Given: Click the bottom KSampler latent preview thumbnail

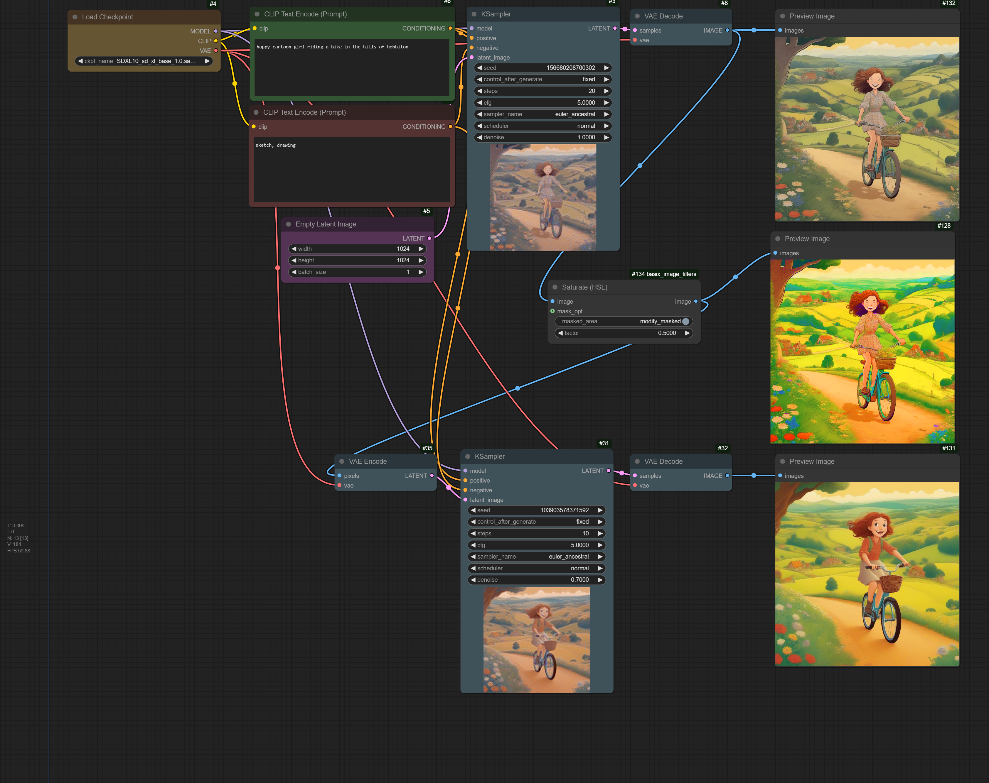Looking at the screenshot, I should pyautogui.click(x=537, y=640).
